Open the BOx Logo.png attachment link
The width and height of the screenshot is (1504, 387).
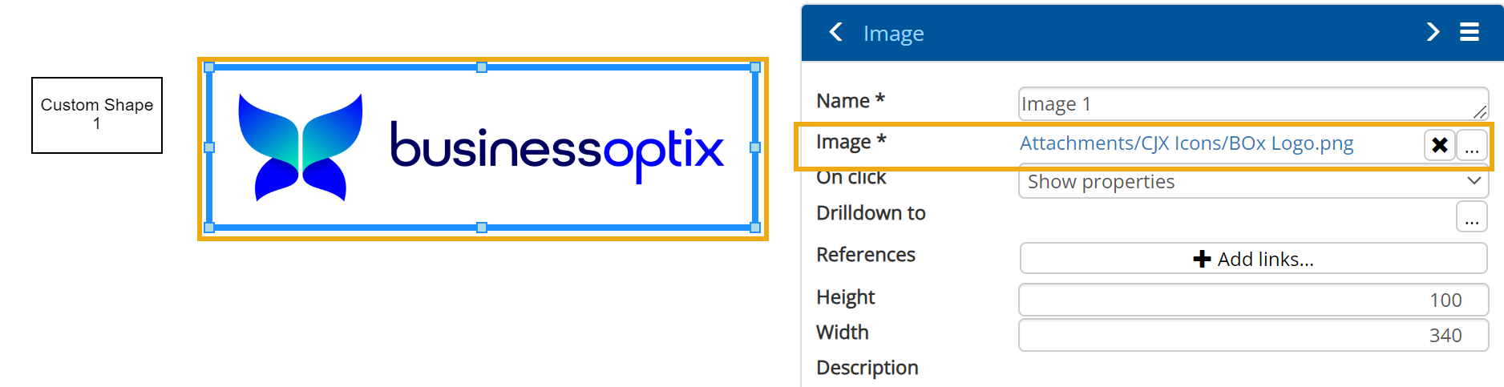click(x=1186, y=143)
